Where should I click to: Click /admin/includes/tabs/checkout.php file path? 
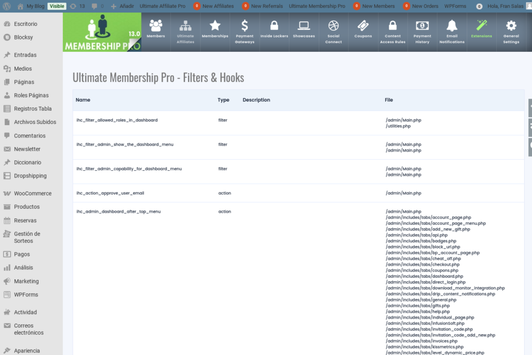tap(422, 265)
